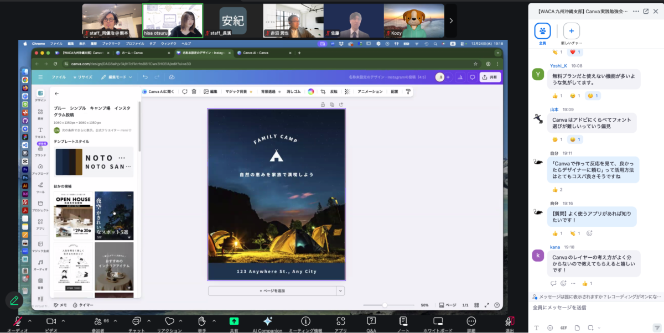Unmute the audio microphone in Zoom
Screen dimensions: 664x333
[x=17, y=321]
